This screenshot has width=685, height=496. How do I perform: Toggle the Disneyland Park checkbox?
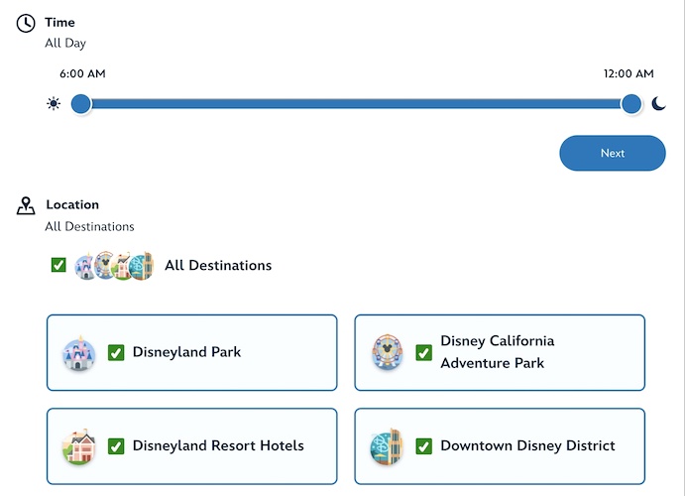click(x=116, y=352)
